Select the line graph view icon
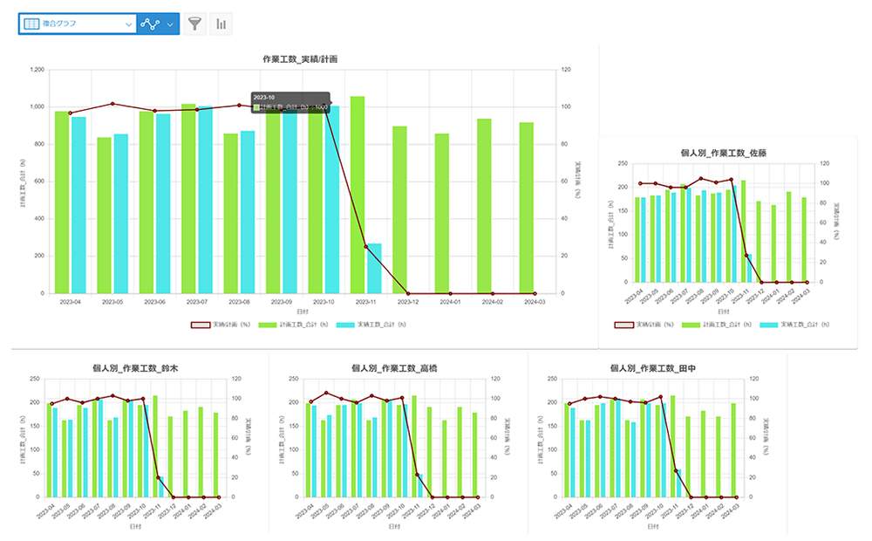Viewport: 872px width, 541px height. [151, 24]
